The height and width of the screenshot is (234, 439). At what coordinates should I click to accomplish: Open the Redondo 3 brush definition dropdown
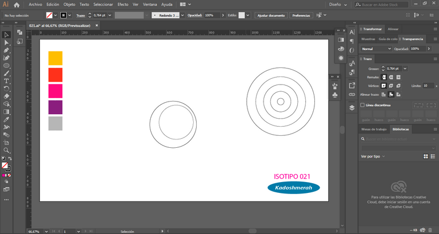click(182, 15)
